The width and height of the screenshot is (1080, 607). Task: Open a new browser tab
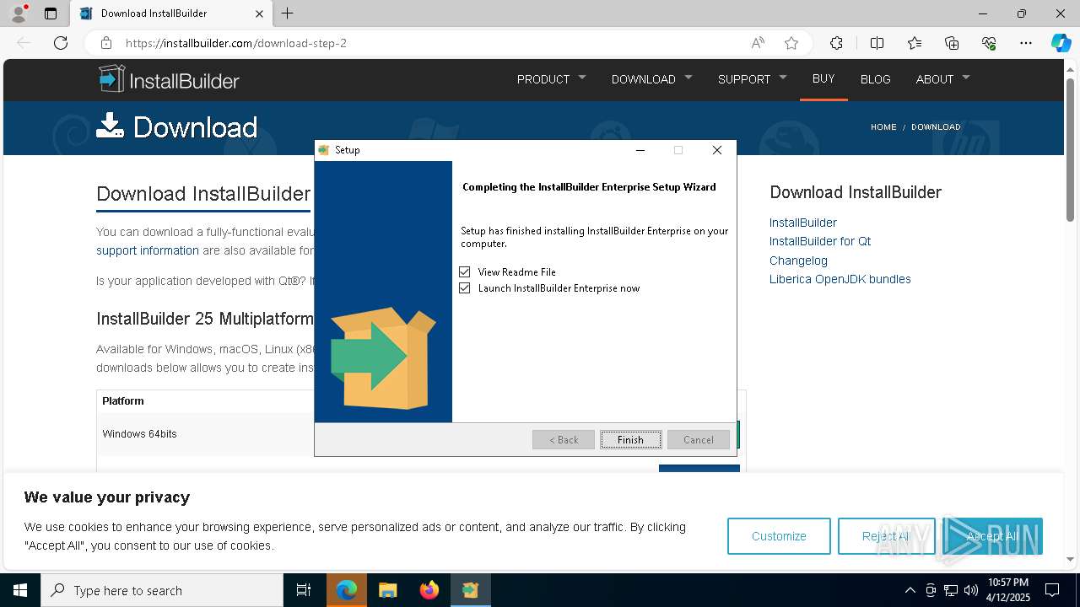tap(288, 13)
